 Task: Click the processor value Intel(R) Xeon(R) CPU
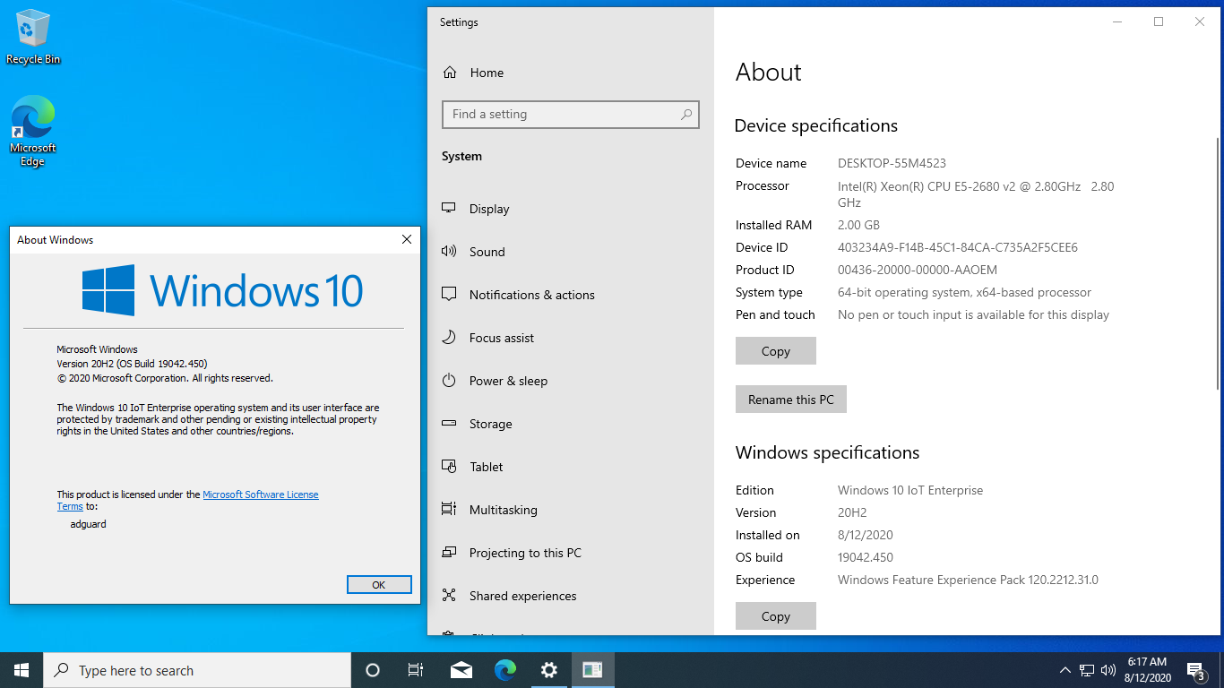click(976, 194)
